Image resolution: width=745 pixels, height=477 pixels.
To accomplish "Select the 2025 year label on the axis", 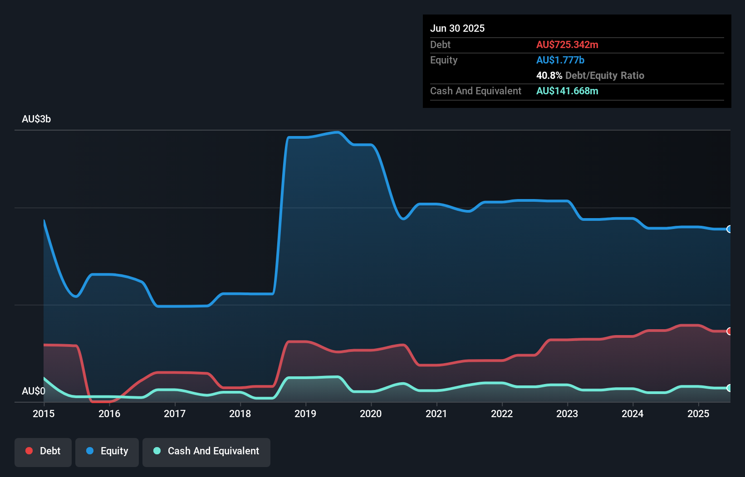I will point(698,414).
